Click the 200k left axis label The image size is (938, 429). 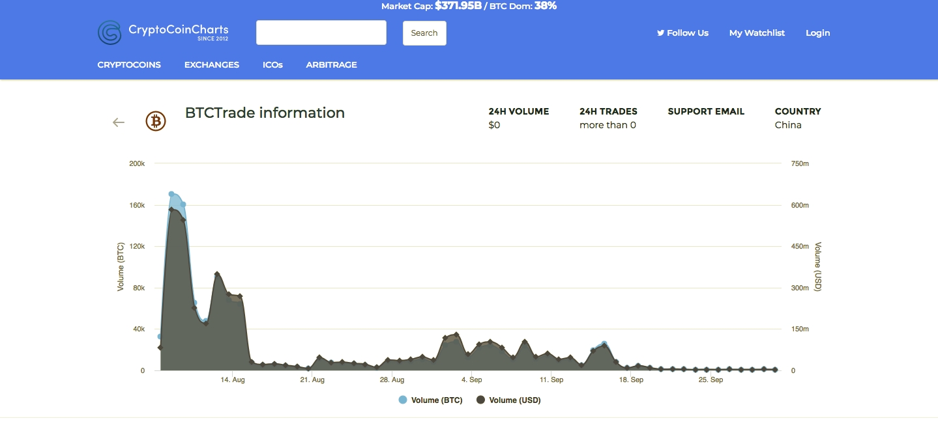tap(137, 163)
